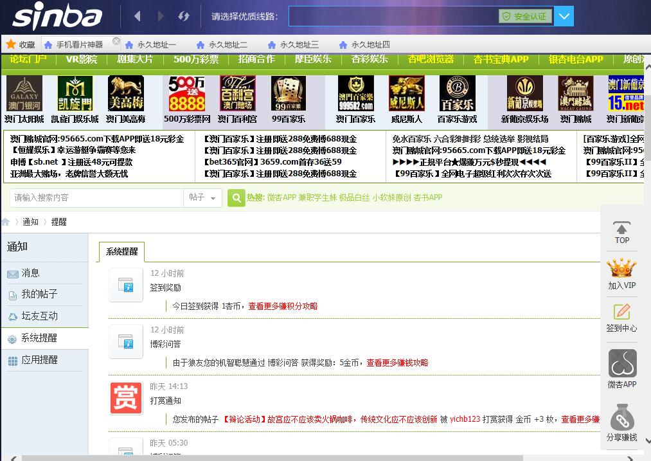Image resolution: width=651 pixels, height=461 pixels.
Task: Open user yichb123's profile link
Action: click(x=465, y=419)
